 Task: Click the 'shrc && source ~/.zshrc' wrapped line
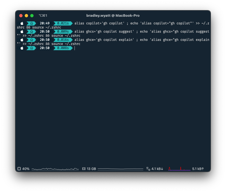click(39, 27)
